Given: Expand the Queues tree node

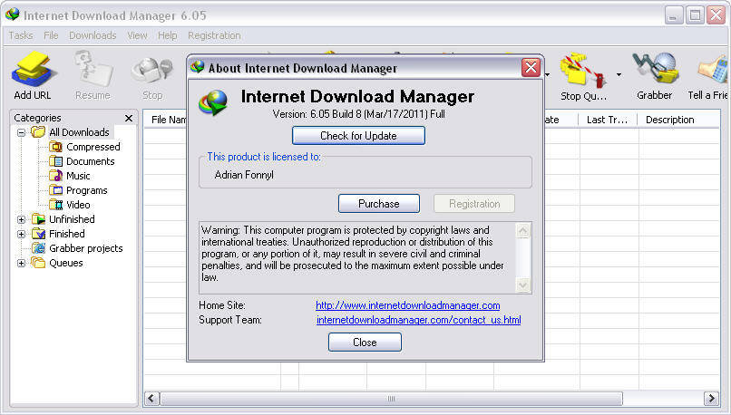Looking at the screenshot, I should pos(21,263).
